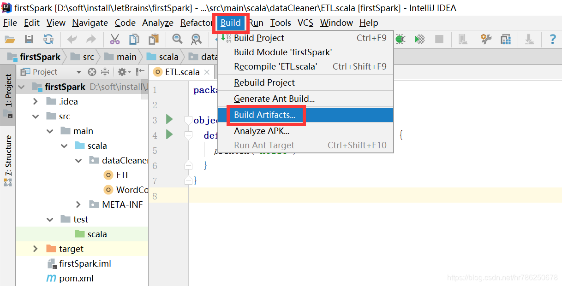The image size is (562, 286).
Task: Collapse the code fold marker on line 4
Action: click(x=188, y=135)
